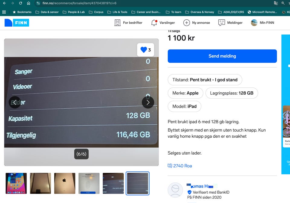This screenshot has width=290, height=203.
Task: Select thumbnail of iPad home screen
Action: (x=16, y=183)
